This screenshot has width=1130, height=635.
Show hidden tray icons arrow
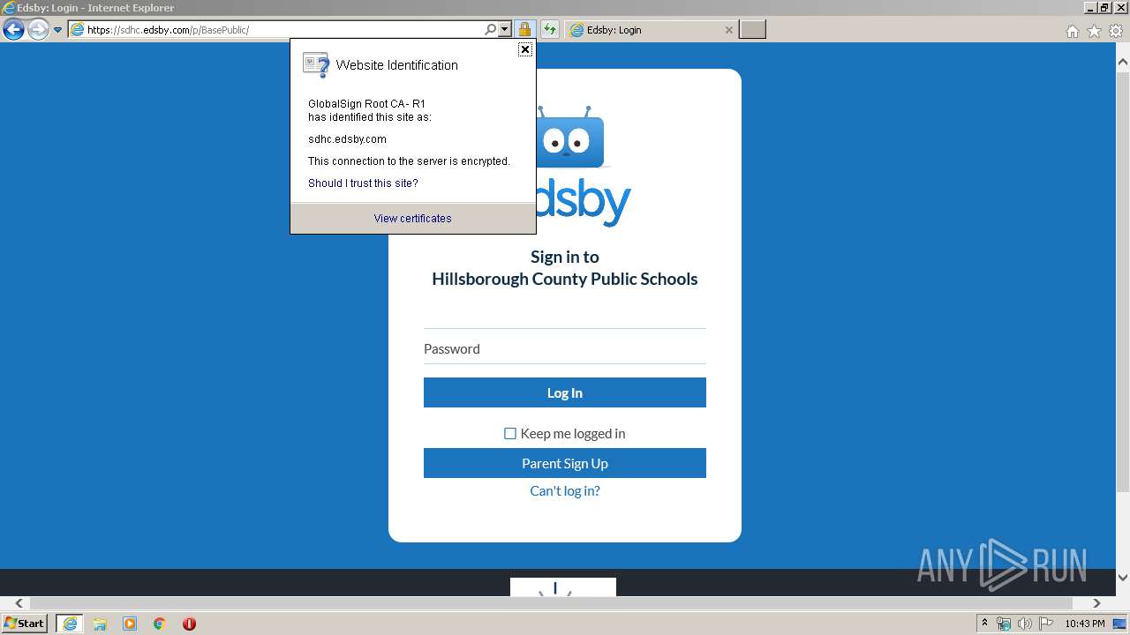(x=984, y=624)
